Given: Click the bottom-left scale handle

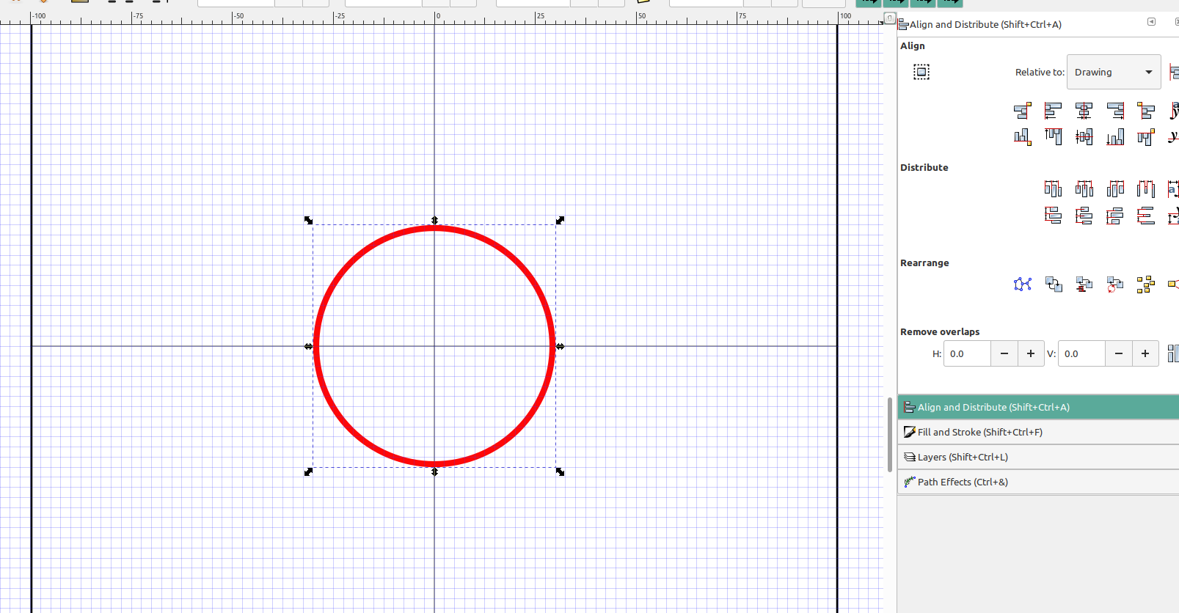Looking at the screenshot, I should pyautogui.click(x=308, y=472).
